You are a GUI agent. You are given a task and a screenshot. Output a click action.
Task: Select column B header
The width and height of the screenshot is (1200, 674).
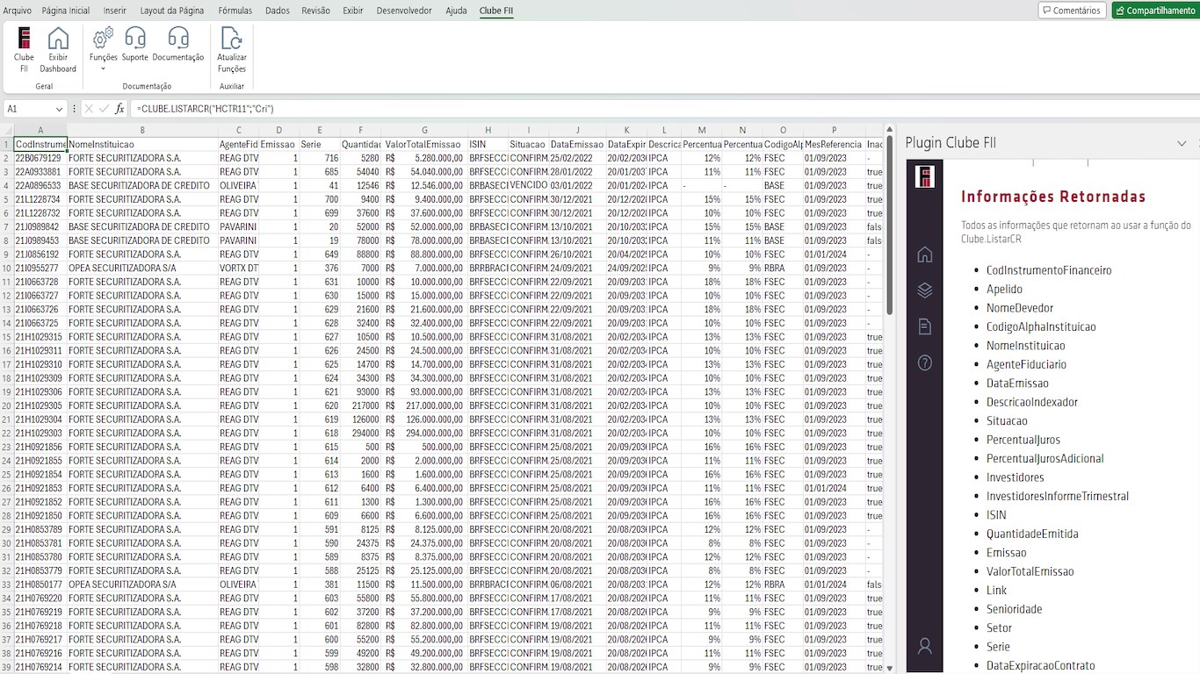142,130
